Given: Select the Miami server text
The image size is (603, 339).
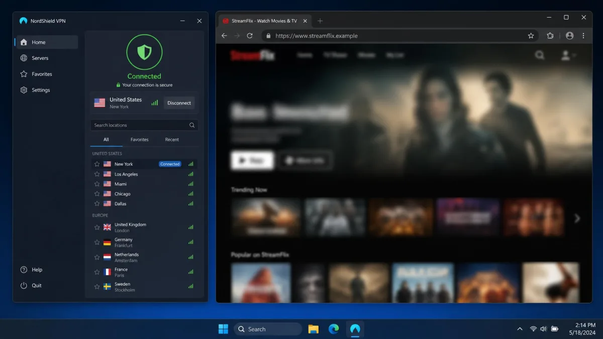Looking at the screenshot, I should (x=121, y=184).
